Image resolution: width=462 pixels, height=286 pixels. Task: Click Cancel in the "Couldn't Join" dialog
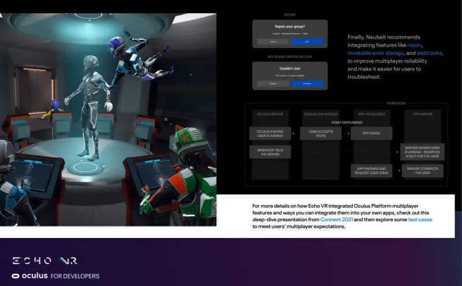(x=273, y=83)
